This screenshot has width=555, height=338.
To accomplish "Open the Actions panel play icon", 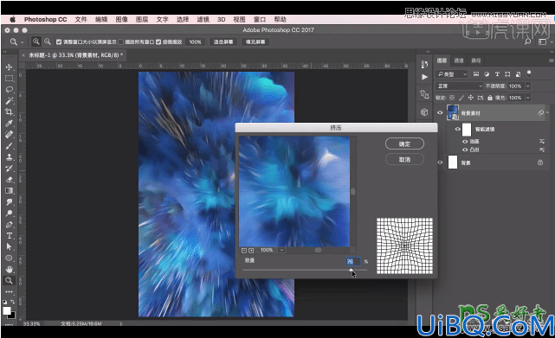I will 424,77.
